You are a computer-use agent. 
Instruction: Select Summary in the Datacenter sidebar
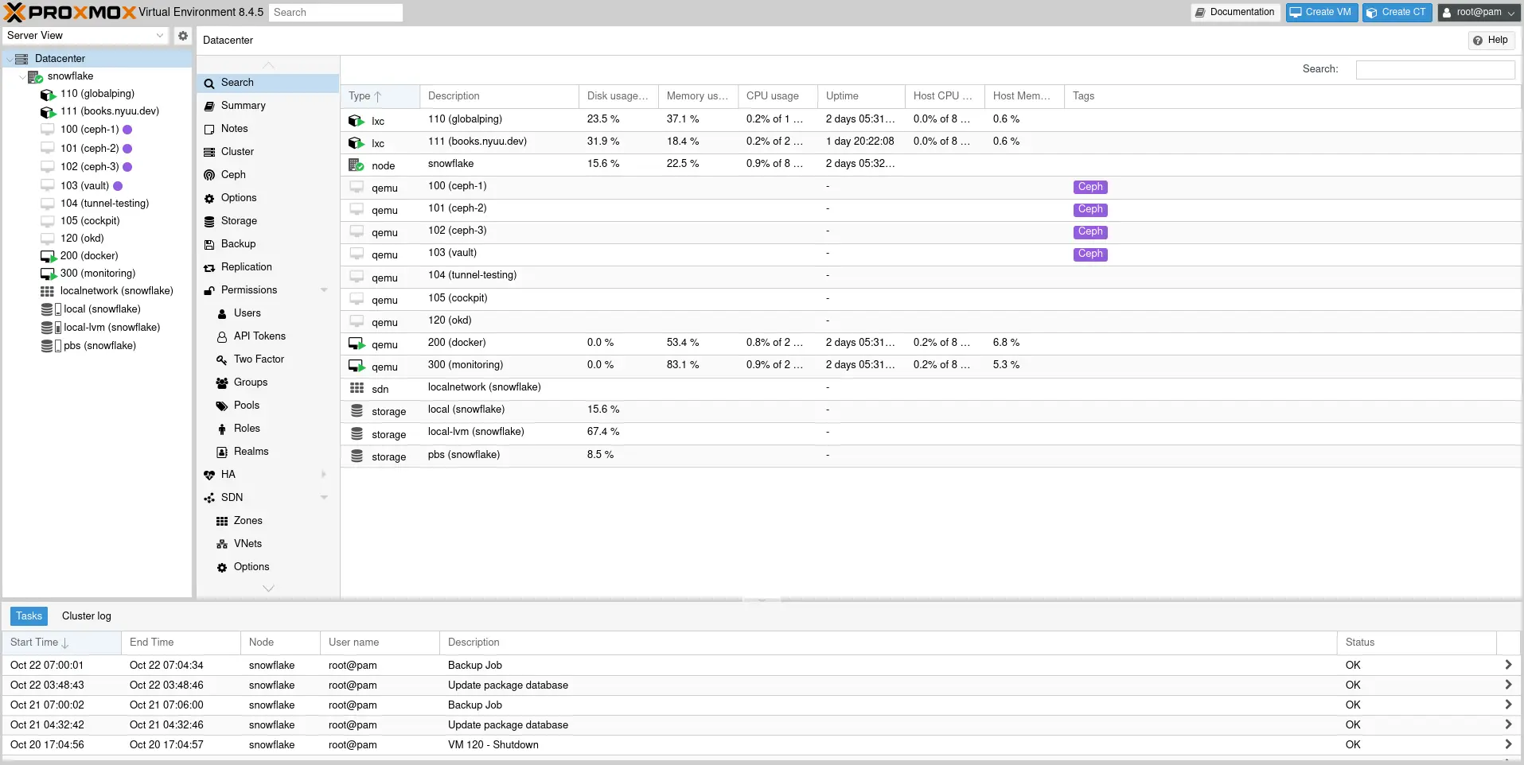(x=241, y=105)
